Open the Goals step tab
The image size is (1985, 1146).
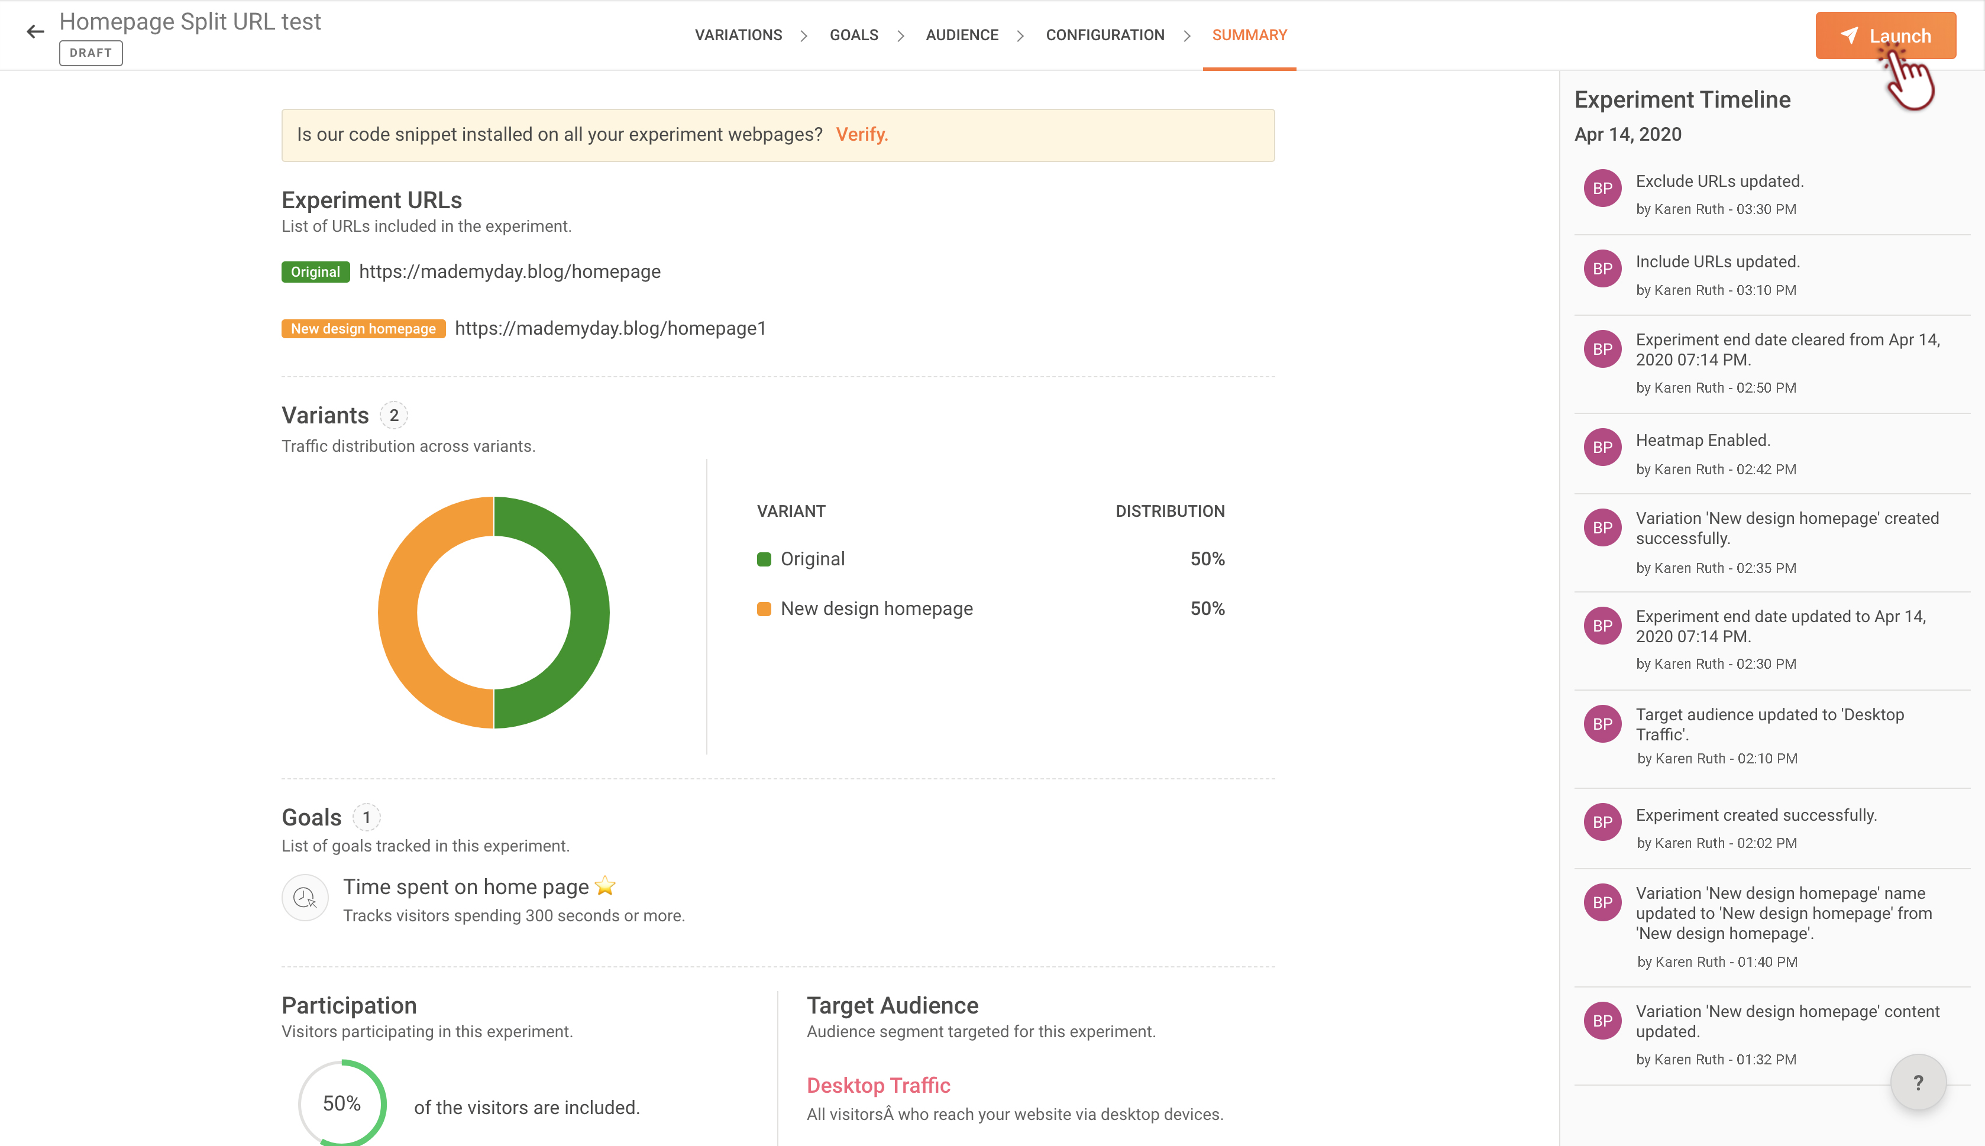pos(853,35)
